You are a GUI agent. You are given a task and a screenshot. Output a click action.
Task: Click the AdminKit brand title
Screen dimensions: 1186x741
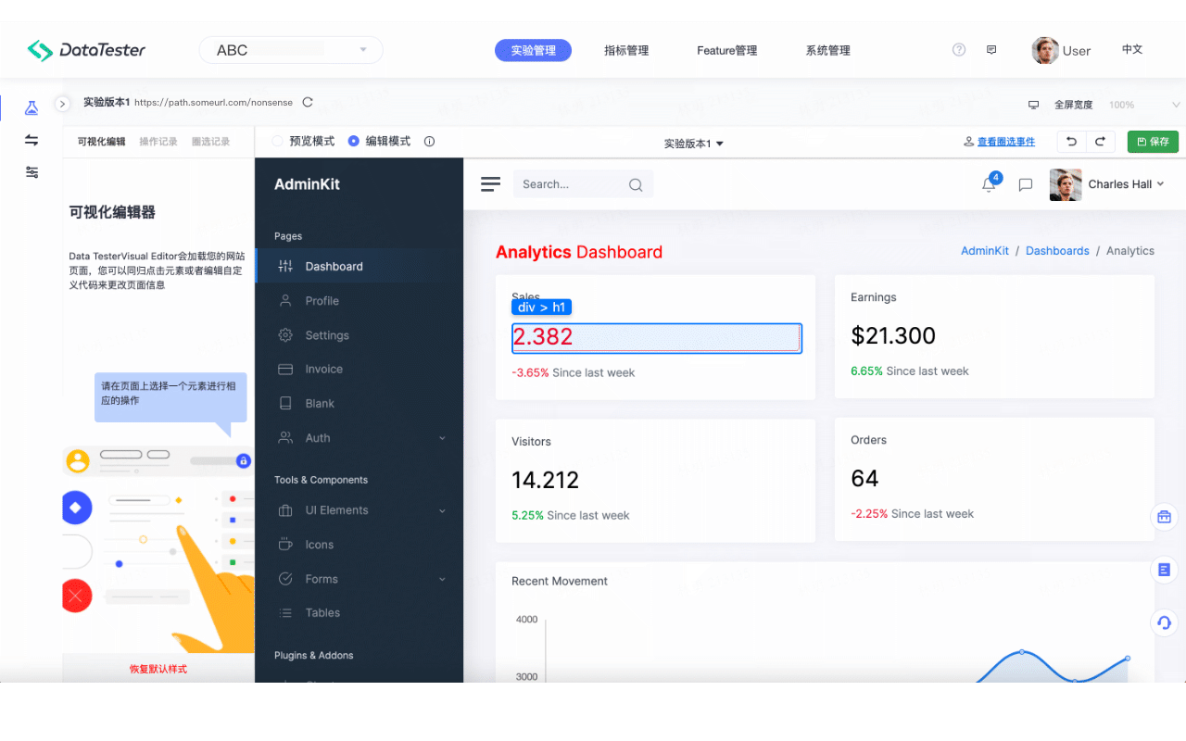click(307, 184)
